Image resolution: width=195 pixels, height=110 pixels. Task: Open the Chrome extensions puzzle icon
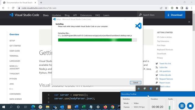tap(177, 8)
